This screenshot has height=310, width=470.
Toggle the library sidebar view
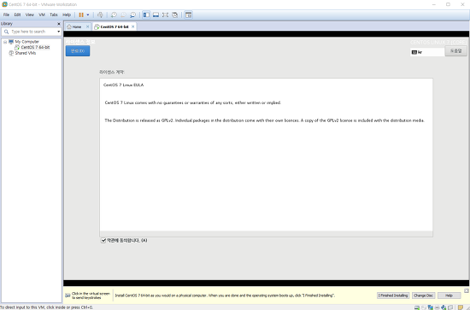click(146, 15)
